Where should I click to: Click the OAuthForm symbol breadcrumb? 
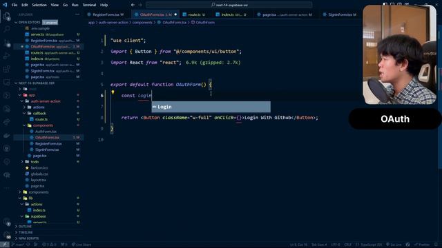pyautogui.click(x=202, y=23)
